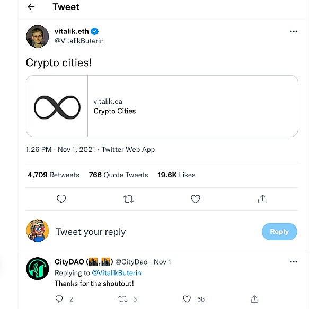Screen dimensions: 318x309
Task: Retweet the Crypto cities tweet
Action: [x=128, y=199]
